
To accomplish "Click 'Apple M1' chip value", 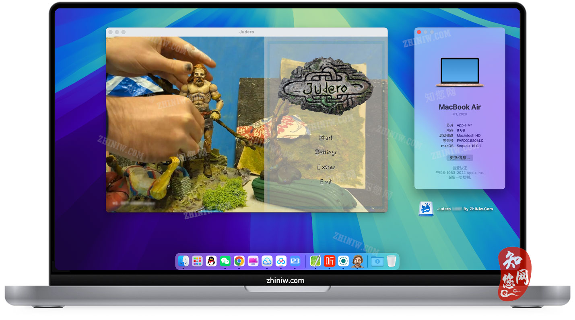I will point(465,125).
